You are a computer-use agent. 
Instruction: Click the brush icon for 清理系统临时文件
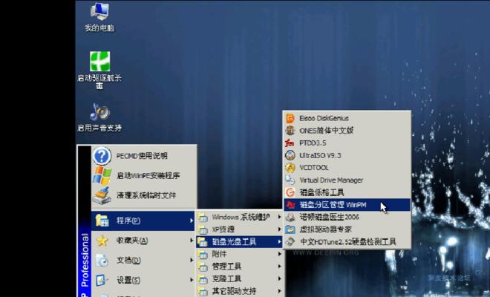pyautogui.click(x=102, y=195)
